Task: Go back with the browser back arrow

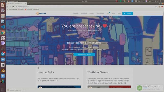Action: coord(8,7)
